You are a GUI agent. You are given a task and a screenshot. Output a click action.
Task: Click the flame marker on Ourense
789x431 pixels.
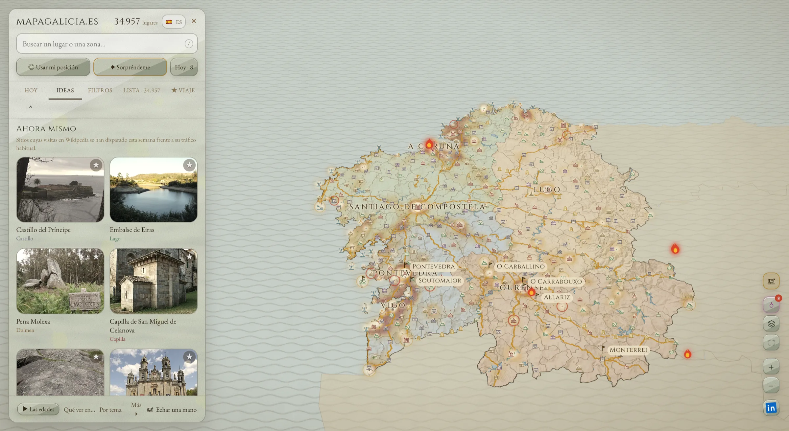pyautogui.click(x=531, y=291)
